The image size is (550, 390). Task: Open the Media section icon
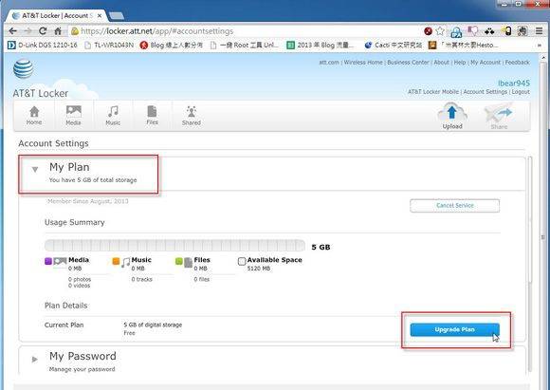73,116
